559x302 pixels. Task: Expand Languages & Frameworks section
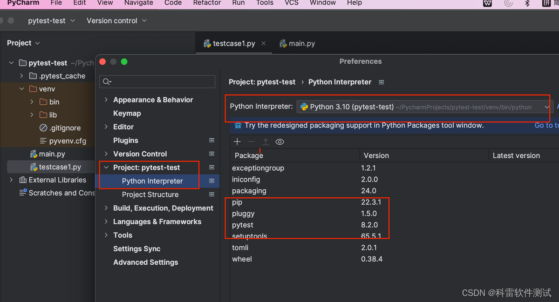pos(106,221)
